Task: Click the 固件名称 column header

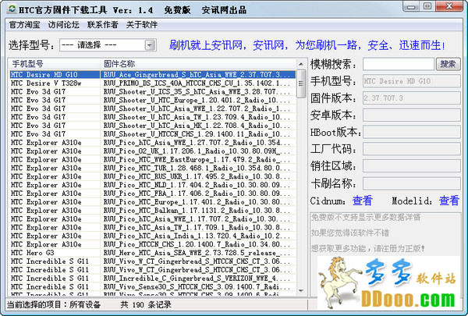Action: [198, 64]
